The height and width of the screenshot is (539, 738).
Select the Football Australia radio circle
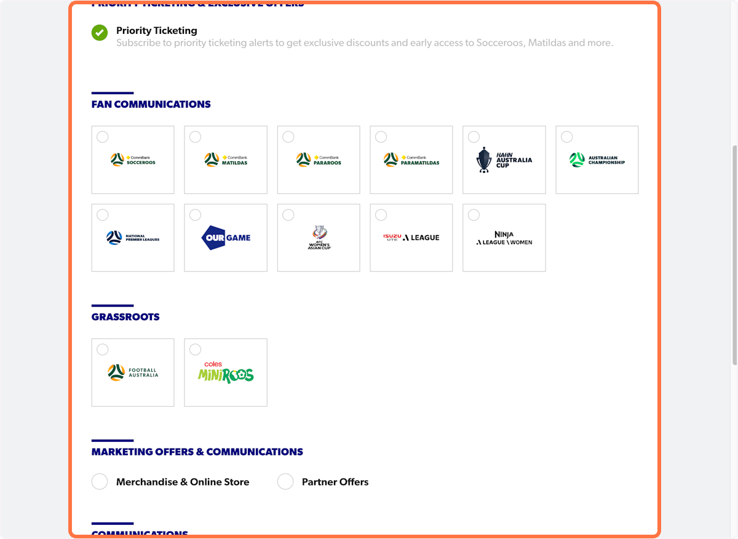click(103, 349)
